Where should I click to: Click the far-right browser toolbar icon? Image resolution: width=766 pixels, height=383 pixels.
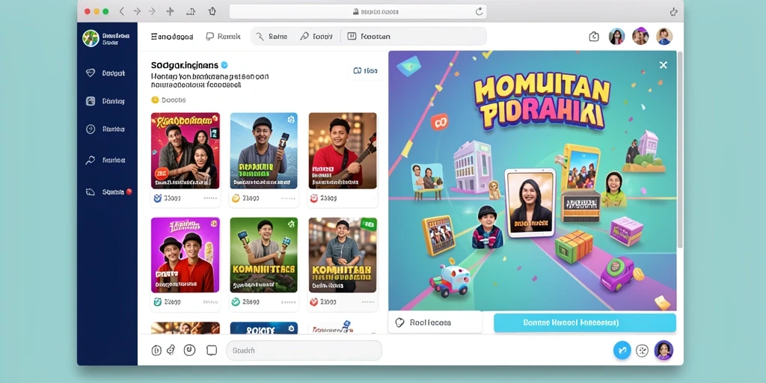point(674,12)
